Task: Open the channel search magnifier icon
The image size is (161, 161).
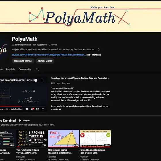Action: [x=37, y=69]
